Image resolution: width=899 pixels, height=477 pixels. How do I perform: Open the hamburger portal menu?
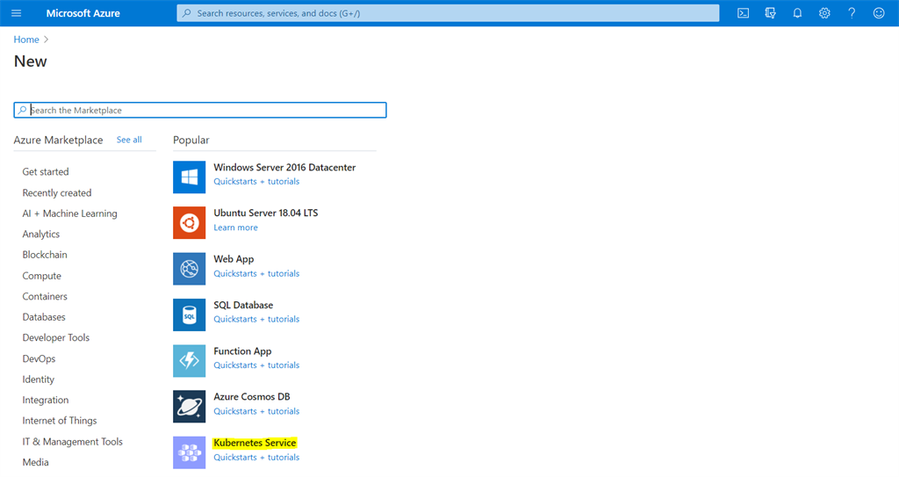click(16, 12)
